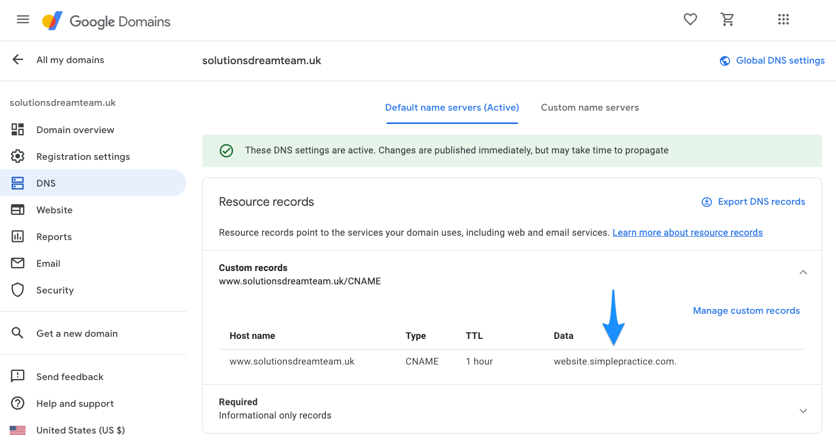Viewport: 836px width, 441px height.
Task: Click the Data column header
Action: pos(564,336)
